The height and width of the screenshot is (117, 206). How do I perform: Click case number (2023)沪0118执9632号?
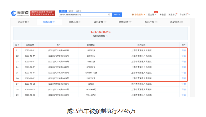coord(58,50)
